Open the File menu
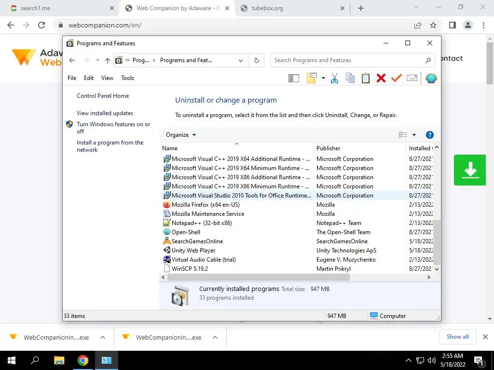 pyautogui.click(x=72, y=78)
